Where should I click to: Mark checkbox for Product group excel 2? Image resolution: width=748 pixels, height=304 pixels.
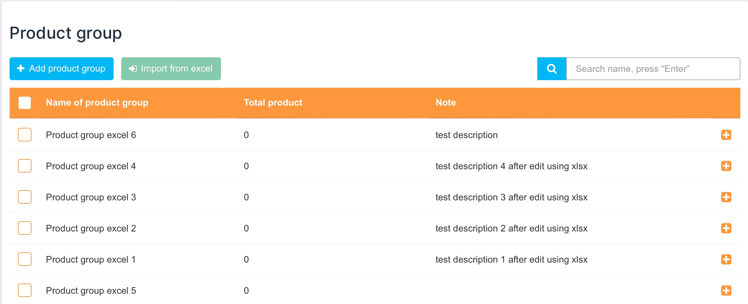pyautogui.click(x=25, y=228)
